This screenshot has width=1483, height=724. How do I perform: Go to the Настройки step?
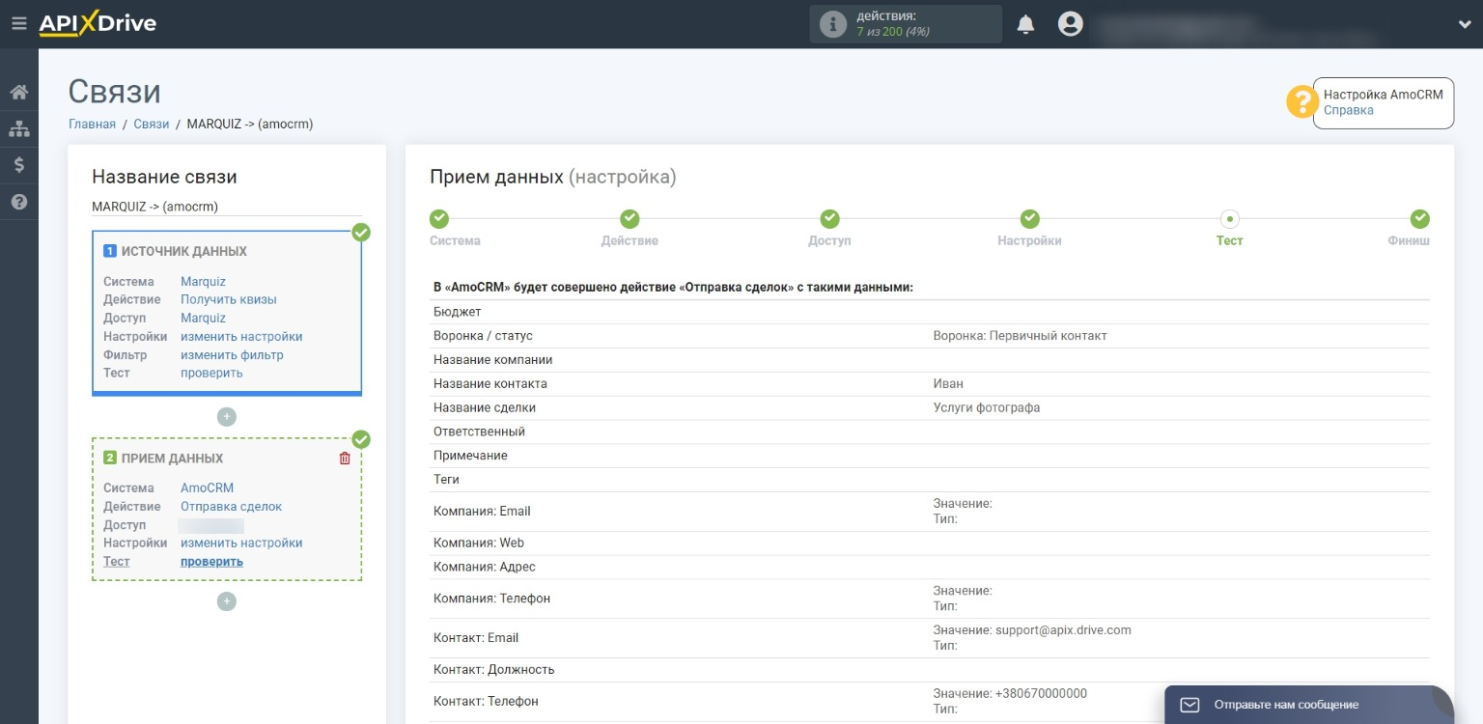point(1029,229)
